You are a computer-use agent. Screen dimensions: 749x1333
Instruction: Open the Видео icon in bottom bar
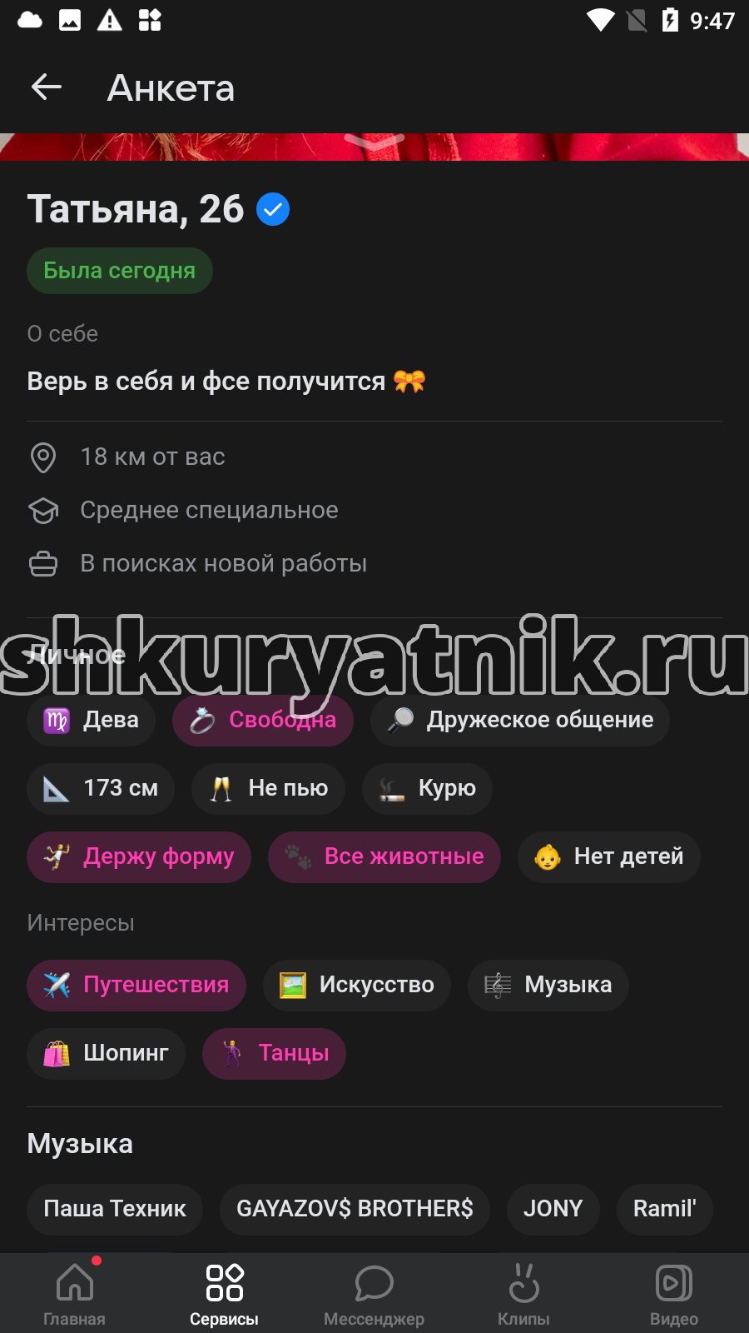673,1294
